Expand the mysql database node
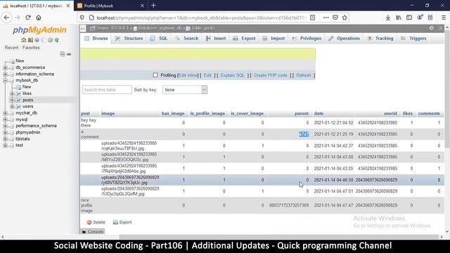 tap(5, 119)
